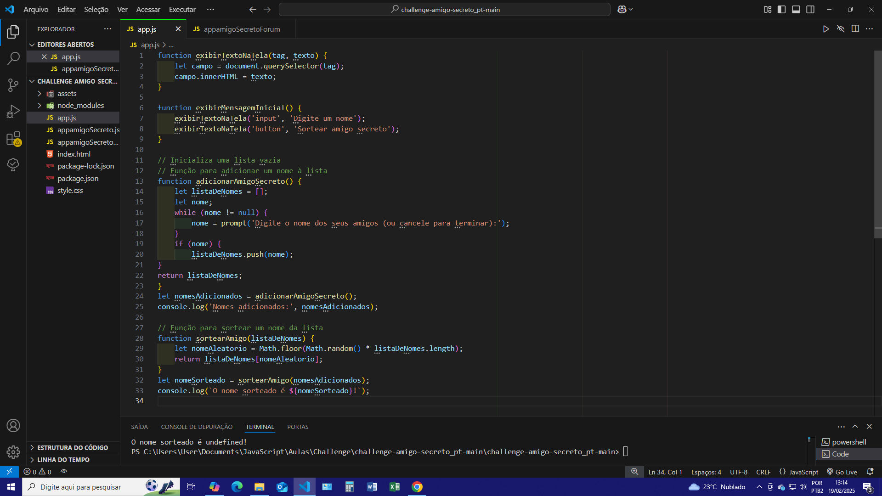Toggle primary sidebar visibility
The width and height of the screenshot is (882, 496).
click(x=781, y=9)
